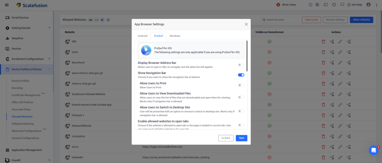Click the purple sparkle icon in header

coord(310,4)
